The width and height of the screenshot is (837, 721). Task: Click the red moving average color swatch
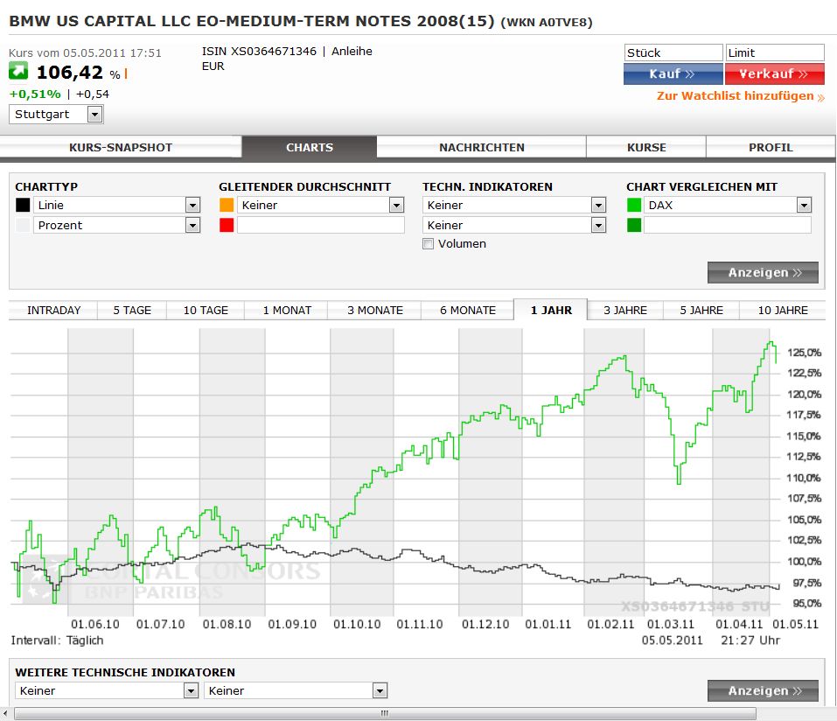tap(227, 226)
